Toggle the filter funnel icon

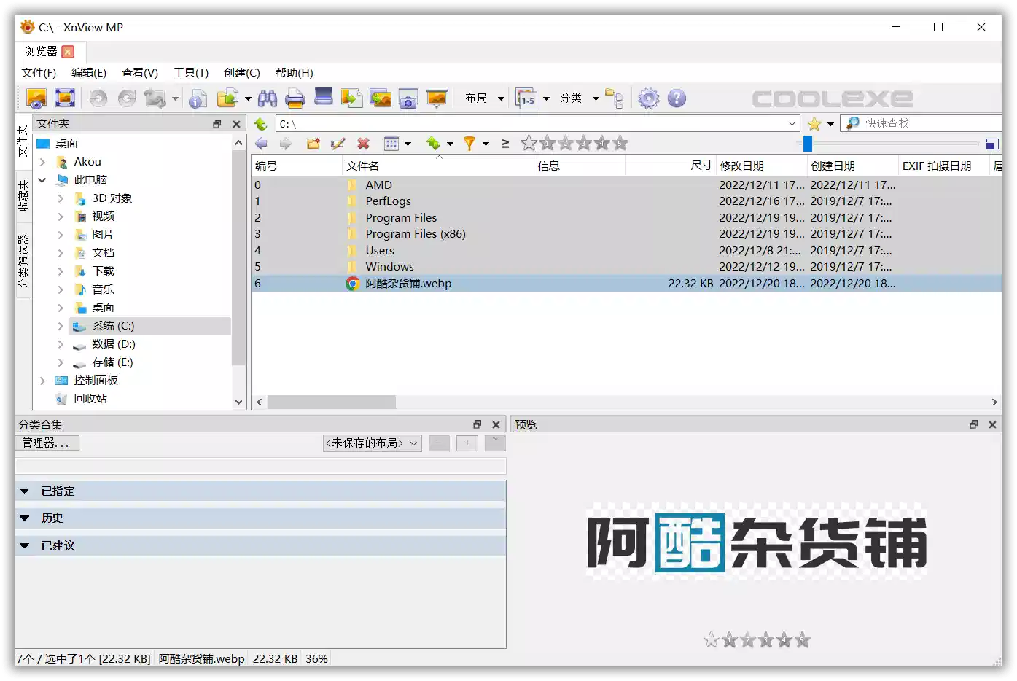[x=470, y=144]
